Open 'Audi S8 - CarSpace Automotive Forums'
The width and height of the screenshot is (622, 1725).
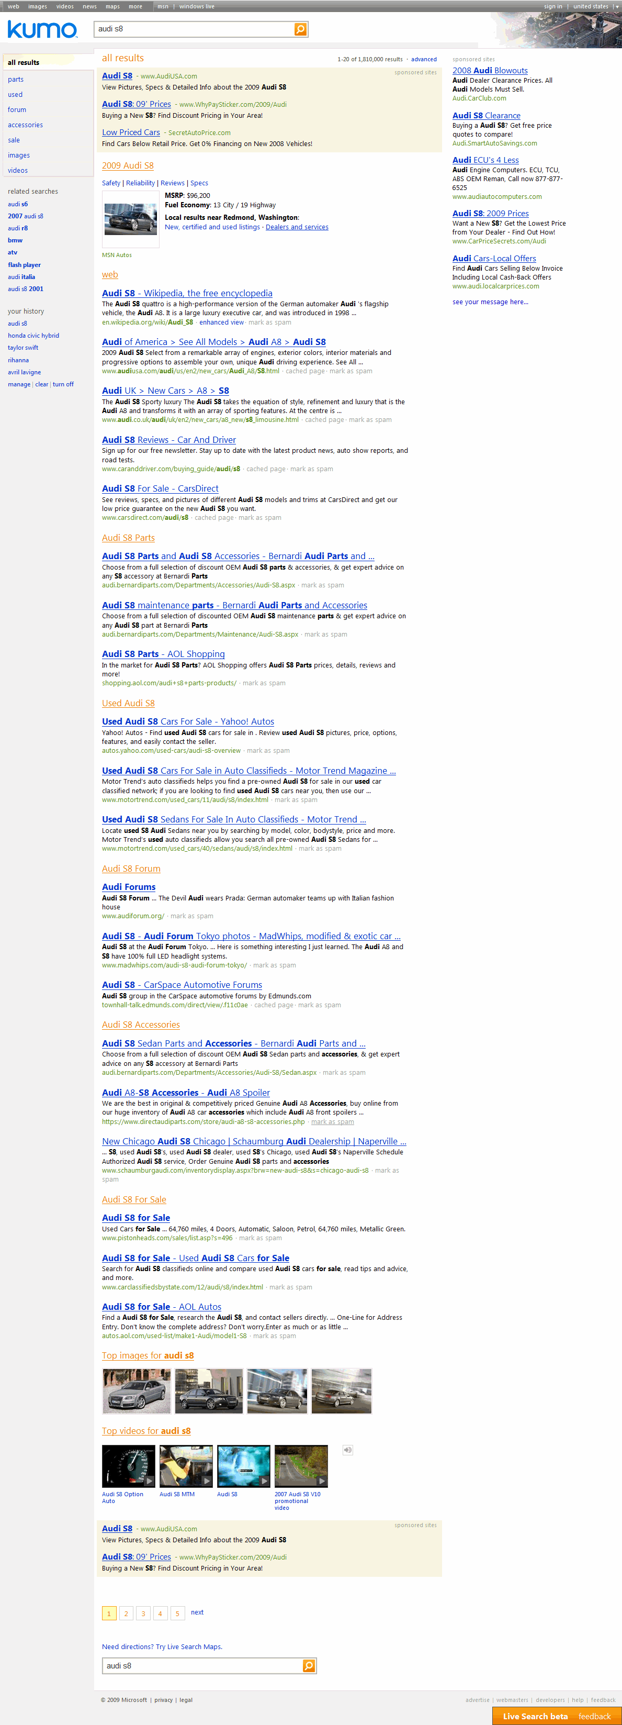(182, 985)
